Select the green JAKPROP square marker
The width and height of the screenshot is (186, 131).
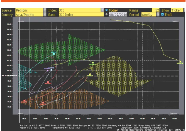(93, 63)
